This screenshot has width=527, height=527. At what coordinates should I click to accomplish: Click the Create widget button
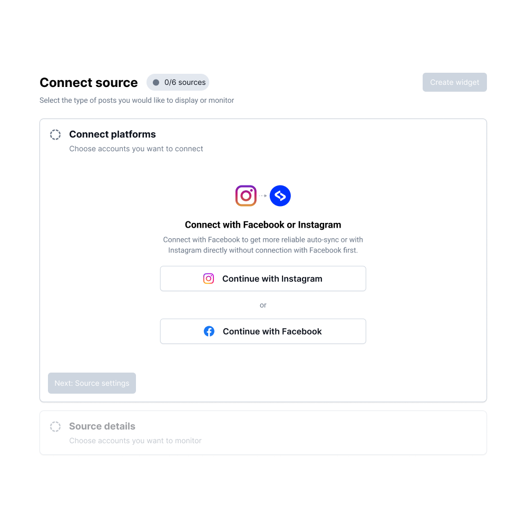pos(455,82)
